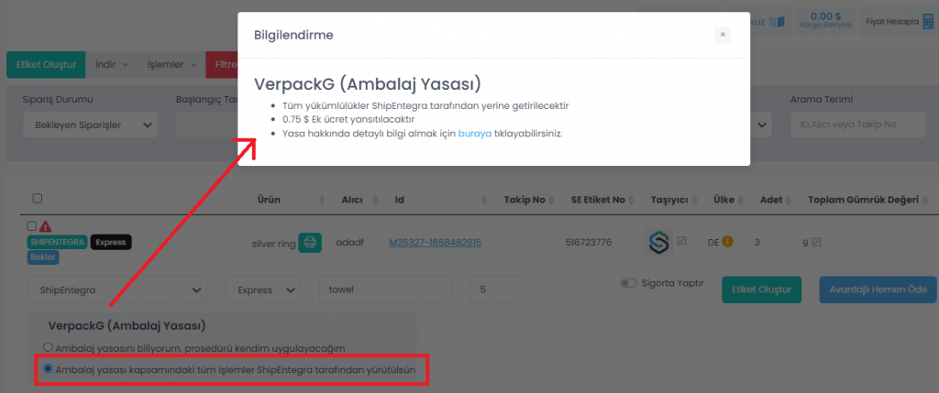This screenshot has height=393, width=939.
Task: Click the blue Beklet tag
Action: tap(43, 257)
